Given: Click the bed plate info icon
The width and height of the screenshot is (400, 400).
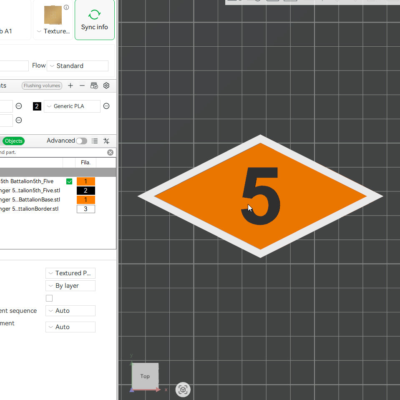Looking at the screenshot, I should click(x=66, y=7).
